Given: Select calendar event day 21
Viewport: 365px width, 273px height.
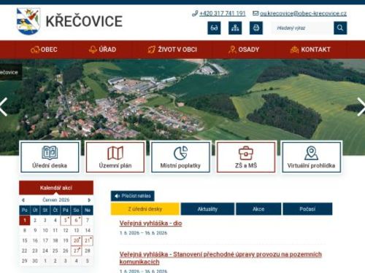Looking at the screenshot, I should click(x=88, y=240).
